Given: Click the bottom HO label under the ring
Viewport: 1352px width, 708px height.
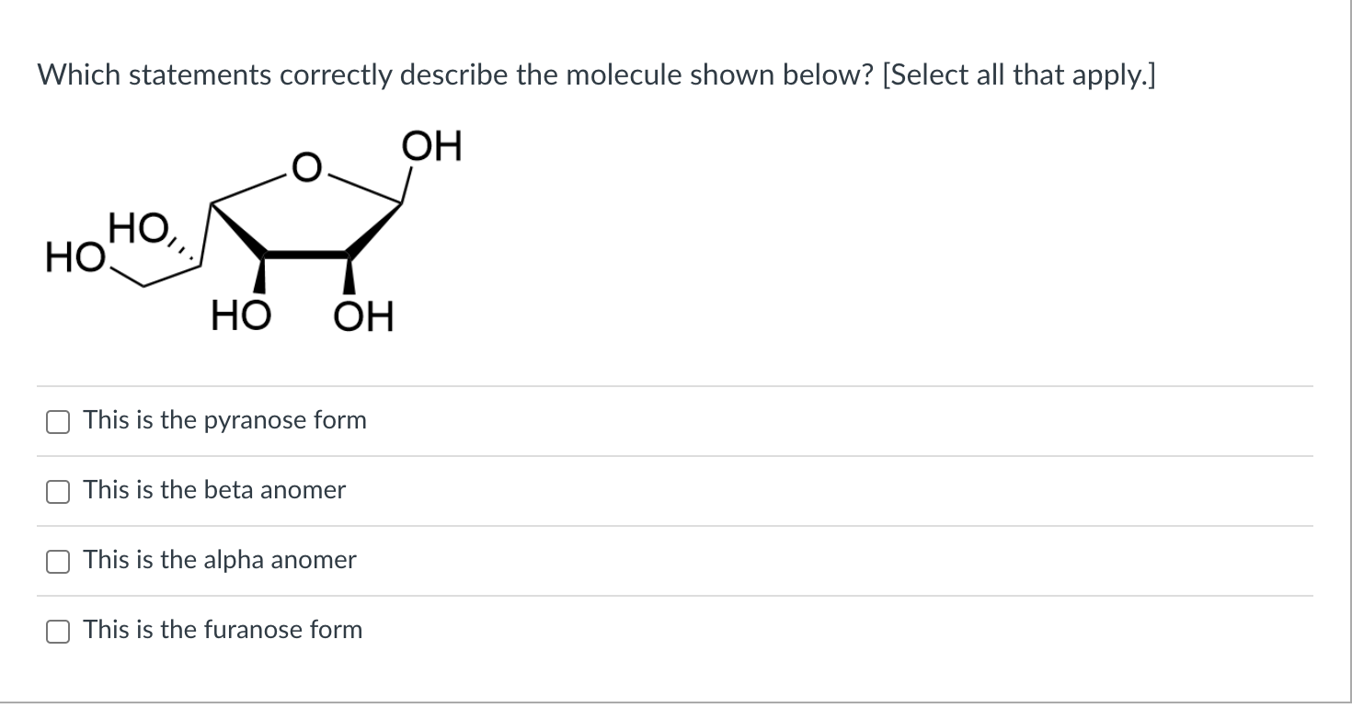Looking at the screenshot, I should pyautogui.click(x=241, y=316).
